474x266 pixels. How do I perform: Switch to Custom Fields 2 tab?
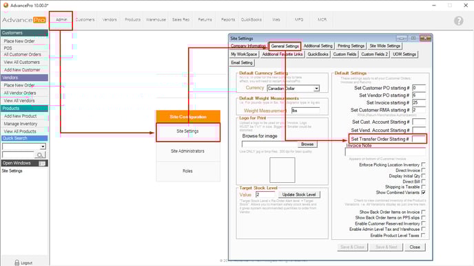pos(375,54)
